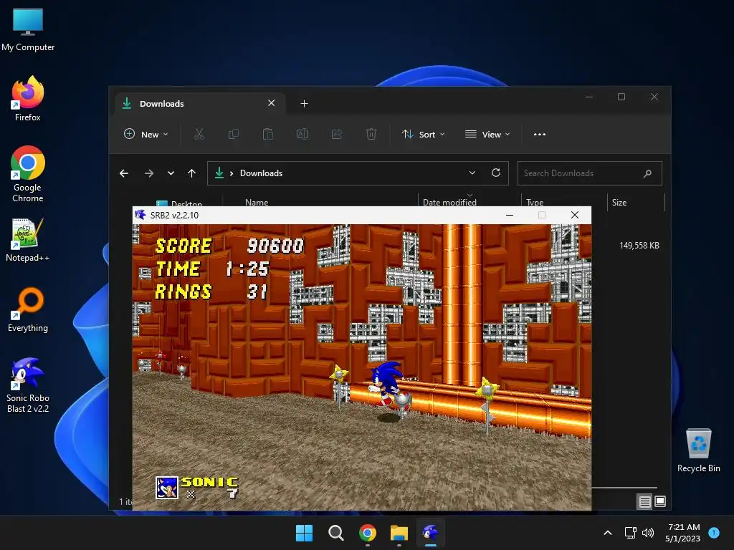Launch Firefox from the desktop

[28, 99]
